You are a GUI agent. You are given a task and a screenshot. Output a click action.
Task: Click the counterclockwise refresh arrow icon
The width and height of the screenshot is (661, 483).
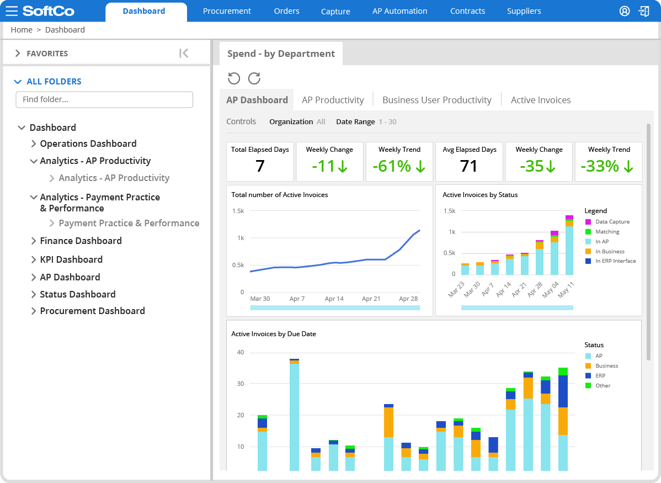coord(233,78)
